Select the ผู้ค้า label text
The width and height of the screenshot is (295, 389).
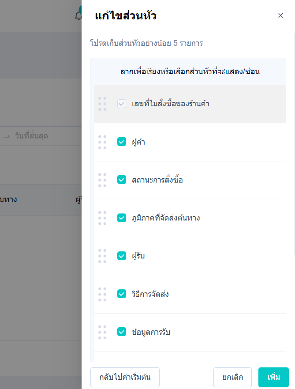(x=138, y=142)
